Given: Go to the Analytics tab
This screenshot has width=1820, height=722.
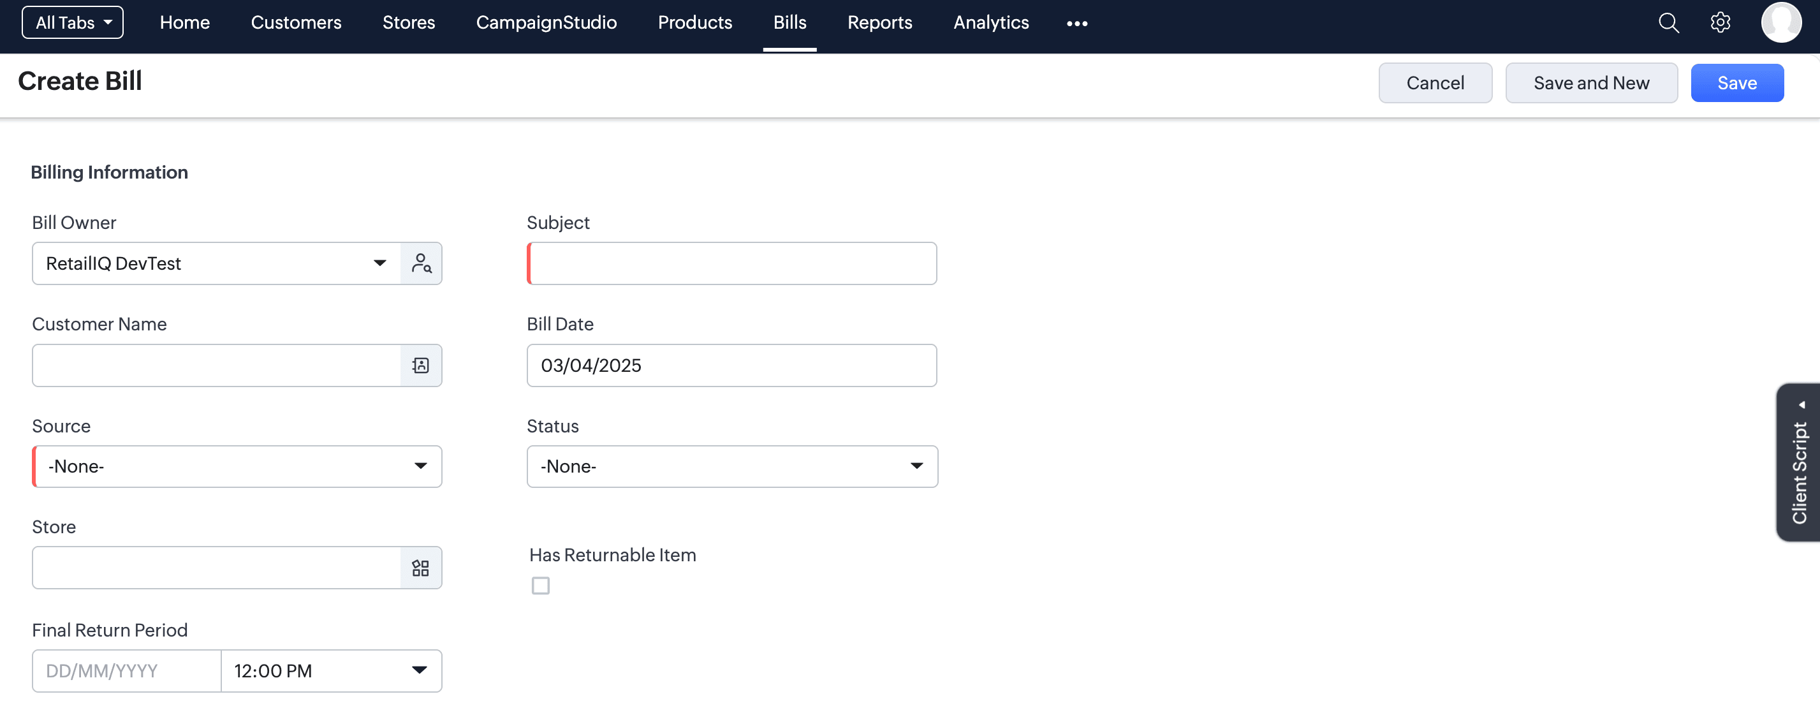Looking at the screenshot, I should 990,22.
